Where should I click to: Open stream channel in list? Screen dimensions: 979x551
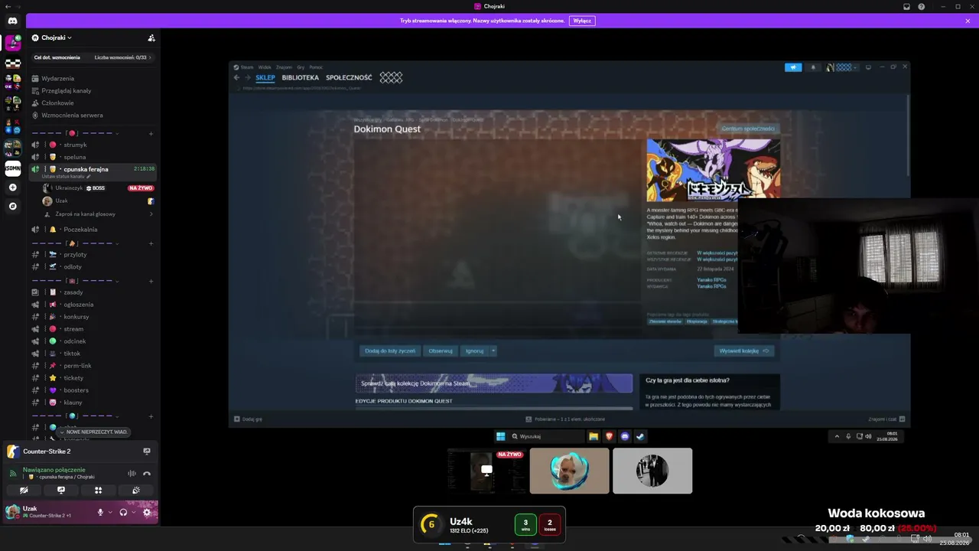[x=93, y=329]
